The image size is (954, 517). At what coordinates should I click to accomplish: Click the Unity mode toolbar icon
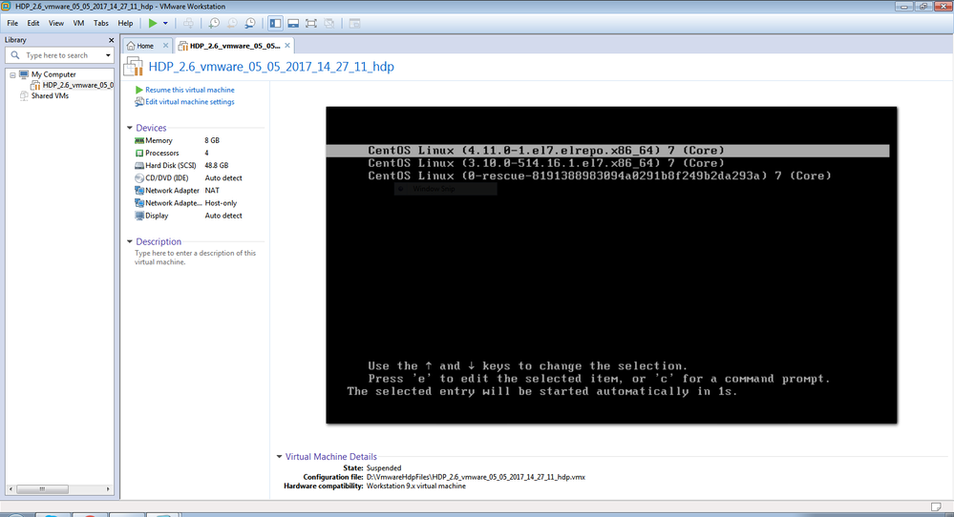[329, 23]
